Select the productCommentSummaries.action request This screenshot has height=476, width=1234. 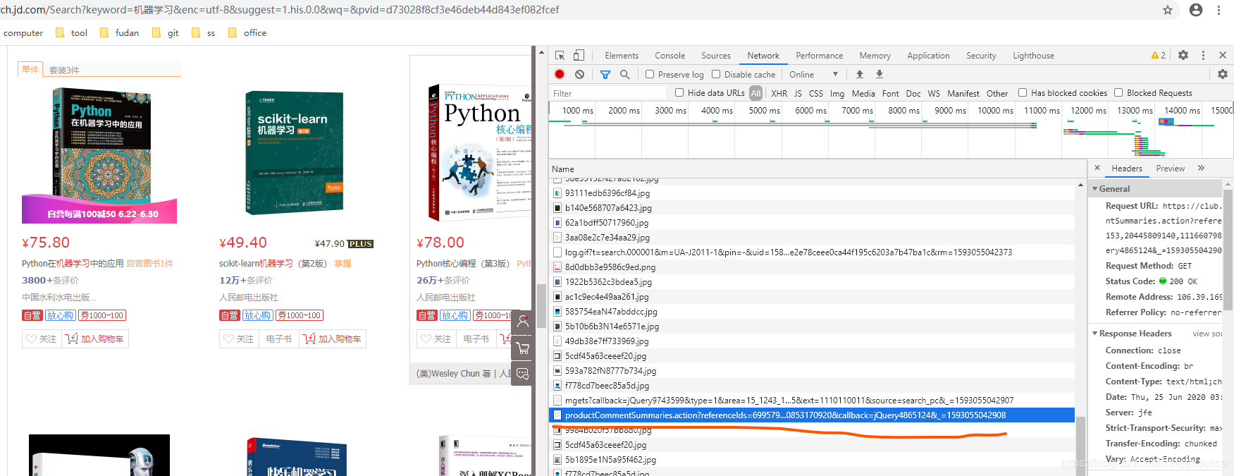pos(812,415)
